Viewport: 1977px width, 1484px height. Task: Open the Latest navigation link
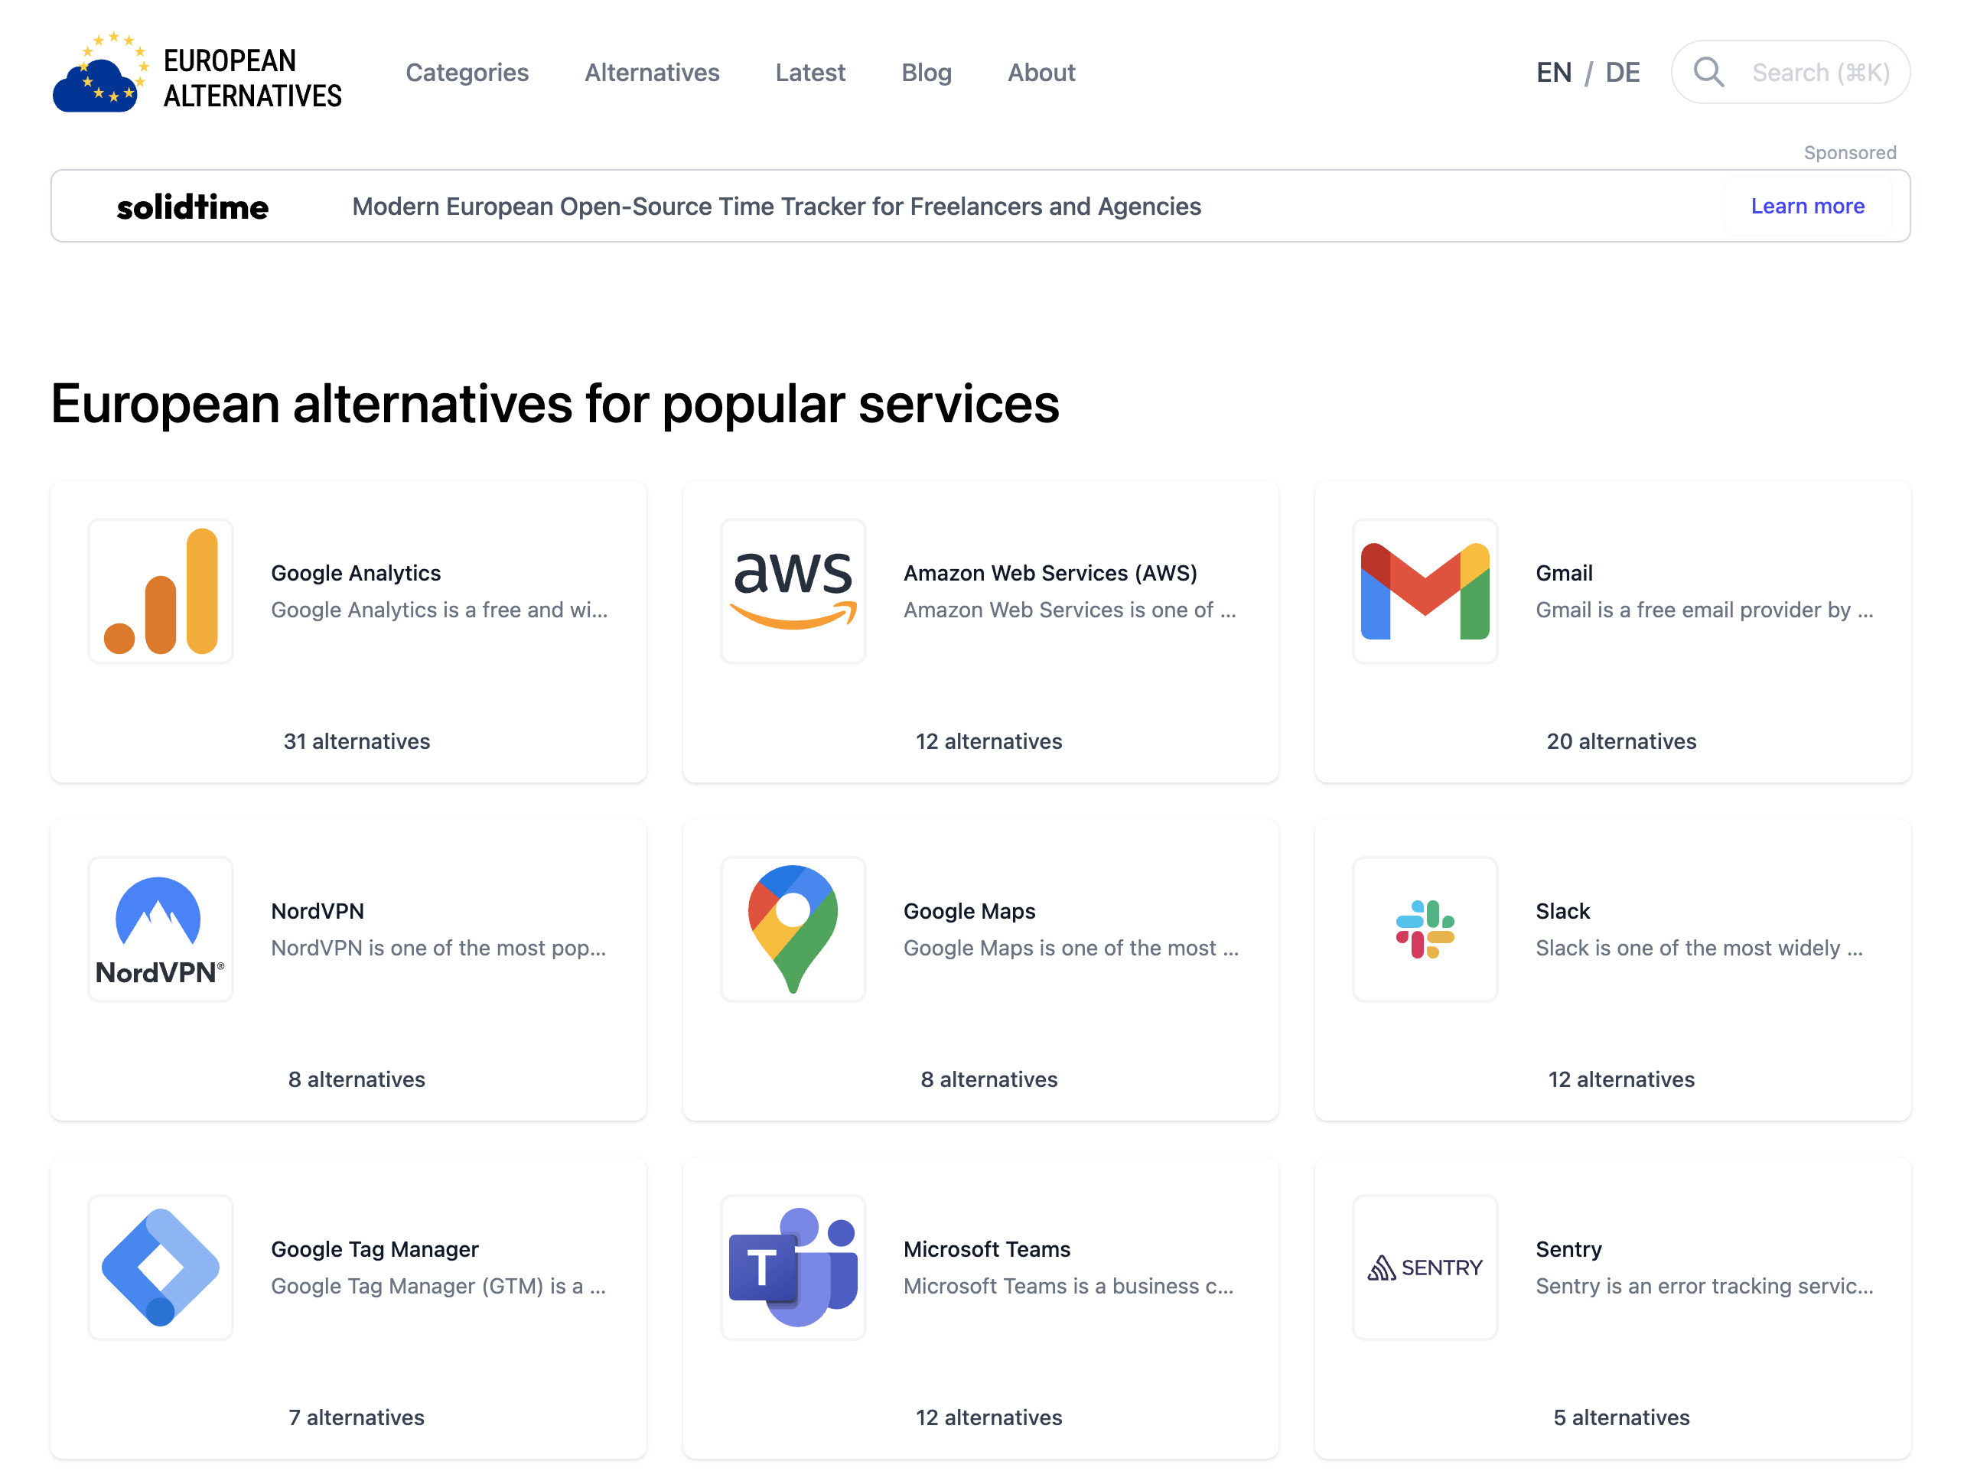tap(809, 73)
